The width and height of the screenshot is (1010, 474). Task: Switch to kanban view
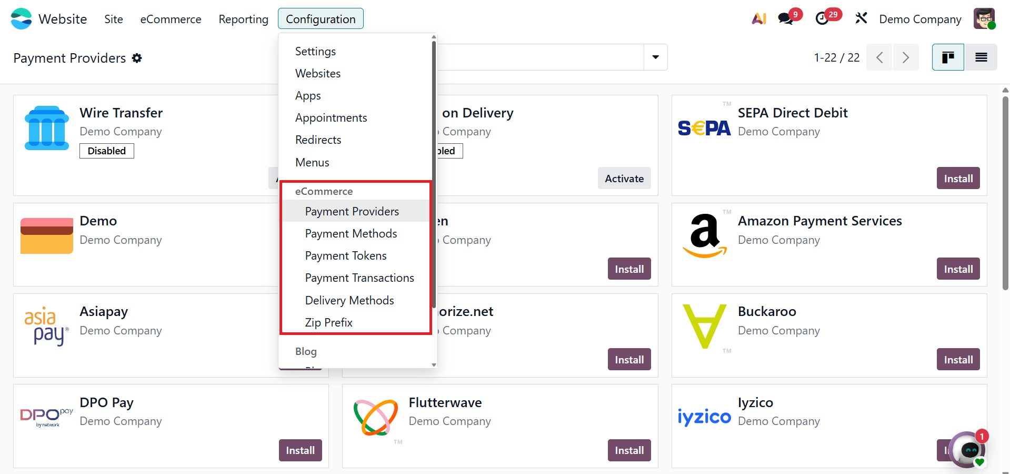[x=948, y=57]
